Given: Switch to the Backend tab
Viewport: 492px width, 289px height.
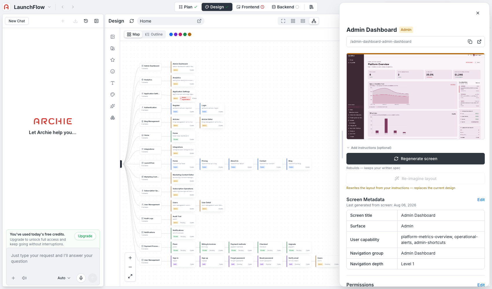Looking at the screenshot, I should 285,7.
